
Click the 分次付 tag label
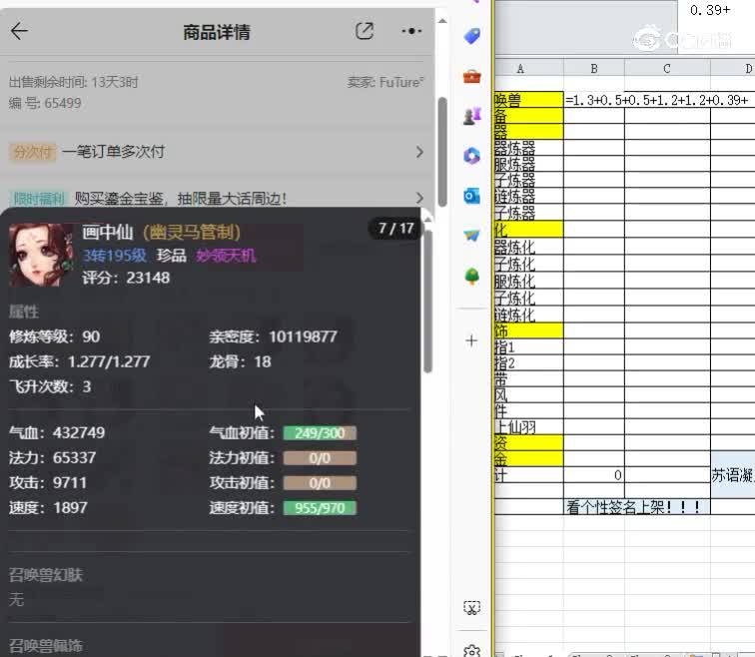(x=32, y=152)
